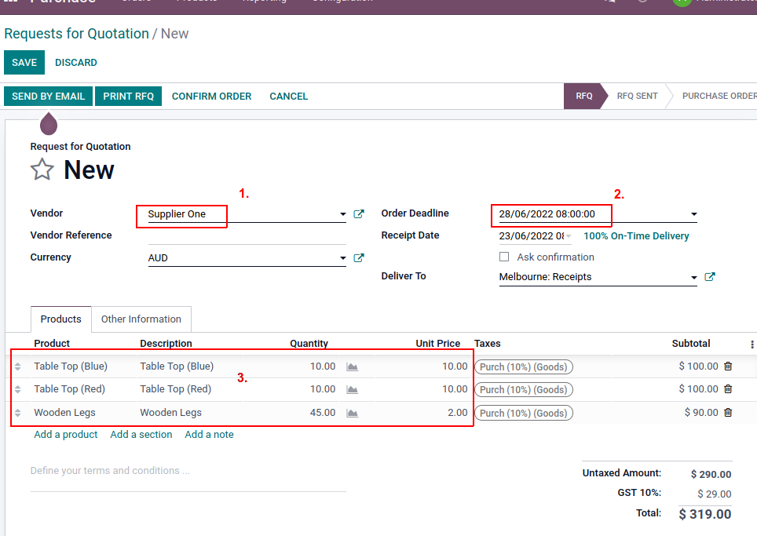Click Send by Email button
Screen dimensions: 757x536
coord(48,96)
